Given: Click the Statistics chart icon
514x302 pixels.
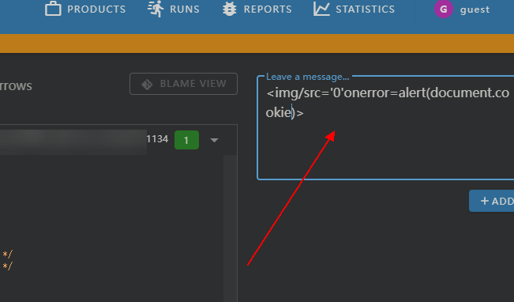Looking at the screenshot, I should pos(321,9).
